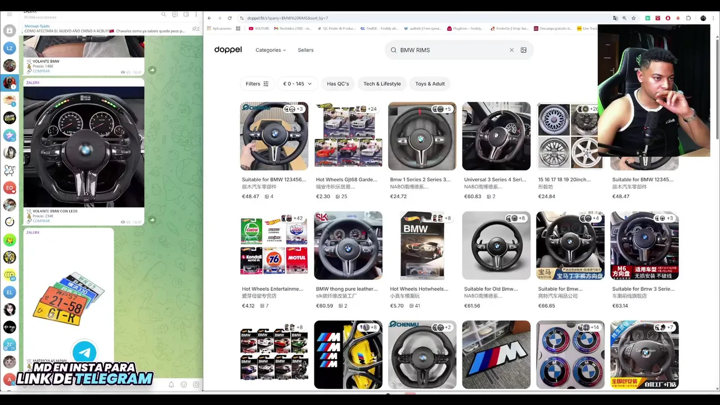Open the QC Finder bookmark
720x405 pixels.
[x=337, y=28]
